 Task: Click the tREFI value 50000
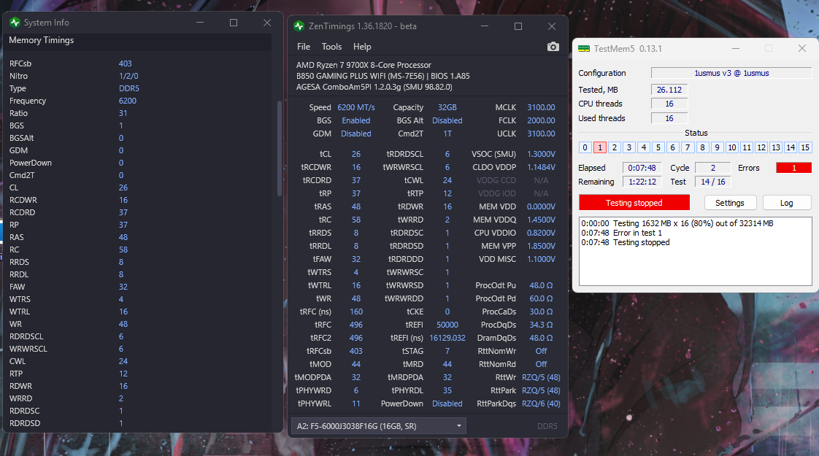pyautogui.click(x=447, y=325)
